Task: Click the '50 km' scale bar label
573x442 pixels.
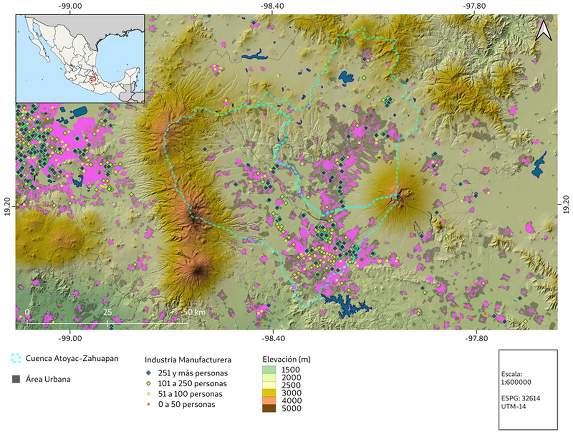Action: click(194, 312)
